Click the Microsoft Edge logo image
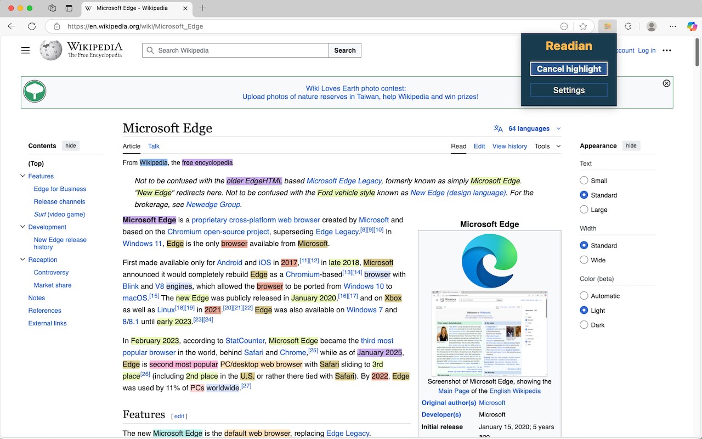The image size is (702, 439). click(489, 260)
